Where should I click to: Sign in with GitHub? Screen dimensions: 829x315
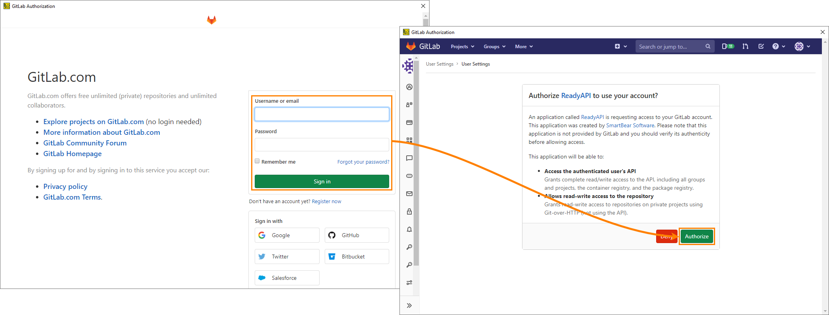(357, 235)
